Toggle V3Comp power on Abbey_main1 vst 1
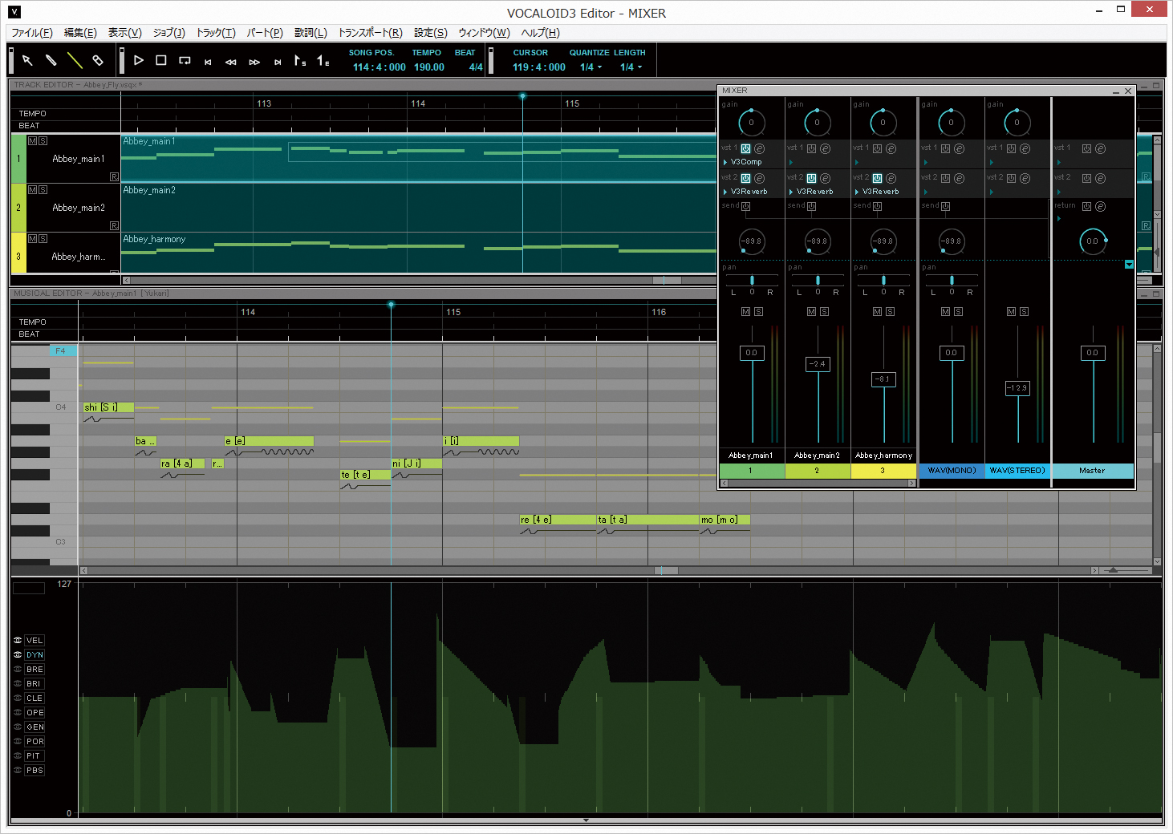 pyautogui.click(x=745, y=148)
